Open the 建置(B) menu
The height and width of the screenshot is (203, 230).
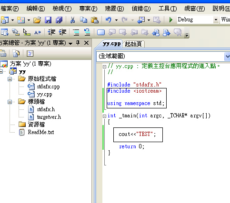(114, 9)
